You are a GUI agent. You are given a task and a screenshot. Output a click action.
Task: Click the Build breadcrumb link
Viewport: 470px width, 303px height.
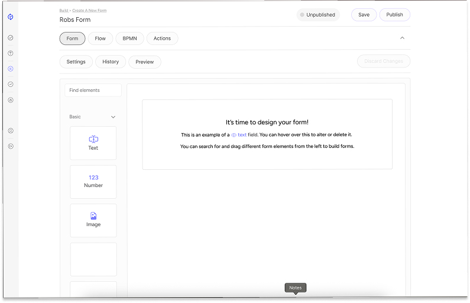click(64, 11)
